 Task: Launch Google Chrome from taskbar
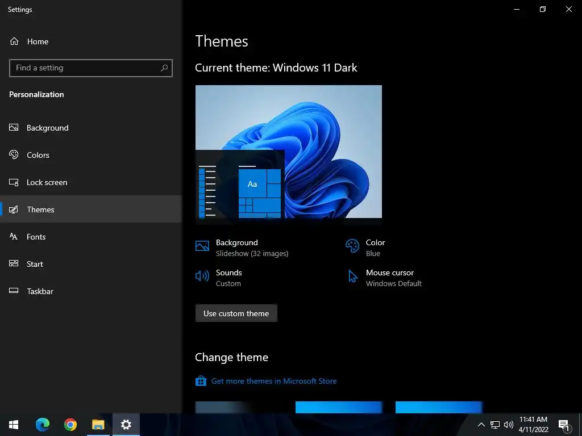click(x=70, y=425)
